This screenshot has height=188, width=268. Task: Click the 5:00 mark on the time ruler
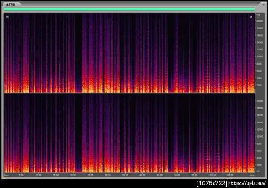21,175
